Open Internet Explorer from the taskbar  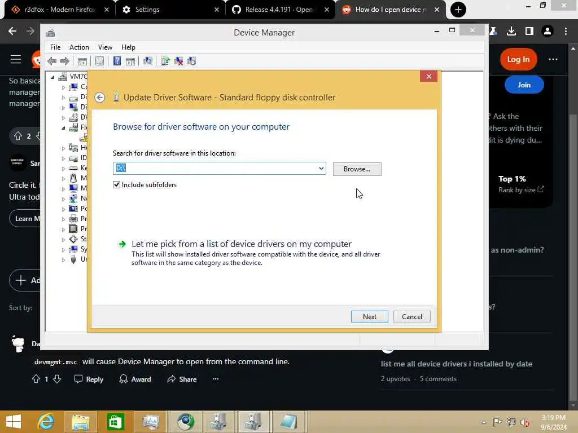click(x=46, y=422)
